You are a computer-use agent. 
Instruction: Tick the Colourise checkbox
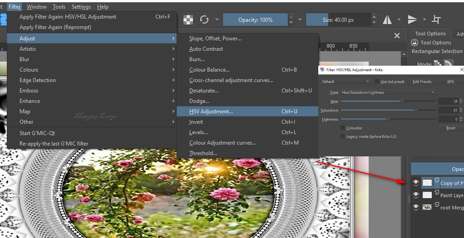(x=343, y=128)
